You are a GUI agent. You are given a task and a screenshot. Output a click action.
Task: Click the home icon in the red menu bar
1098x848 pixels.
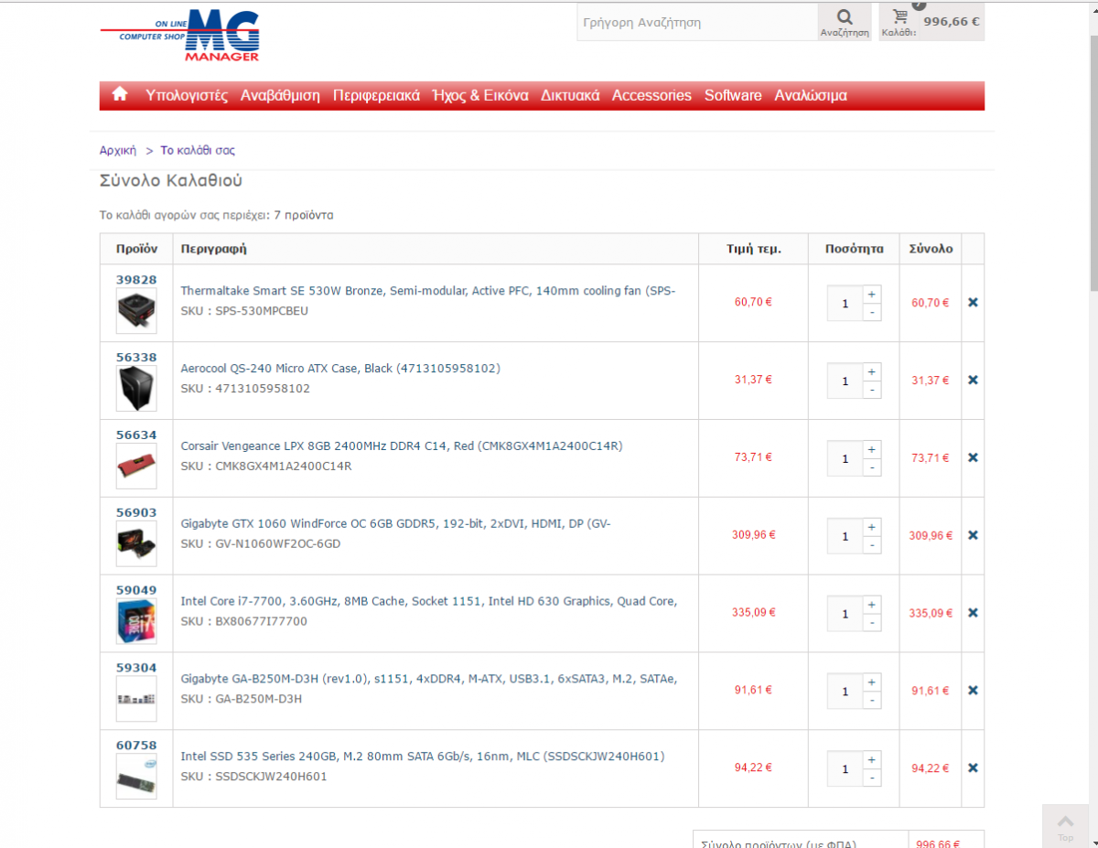[120, 94]
